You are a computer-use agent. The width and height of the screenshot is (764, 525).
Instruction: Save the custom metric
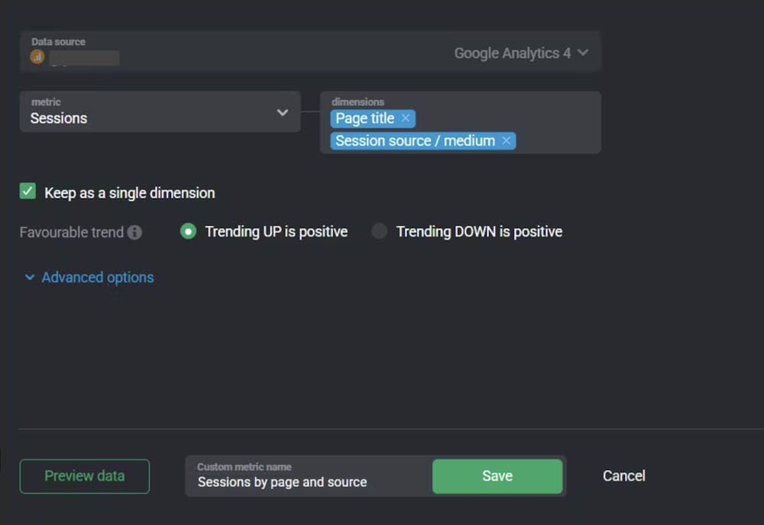(497, 475)
